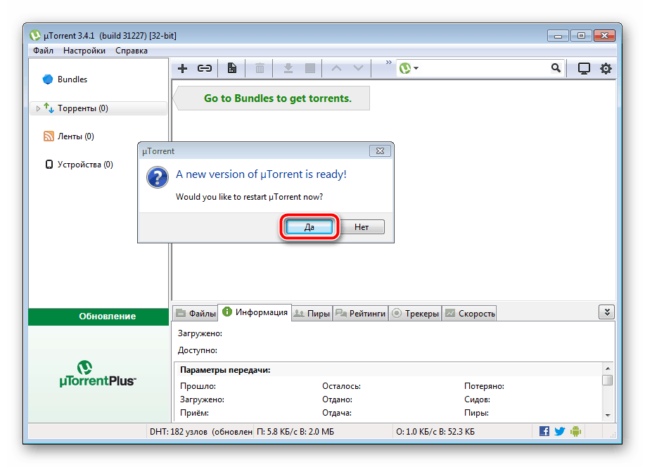Open the Справка menu
The width and height of the screenshot is (645, 467).
coord(132,51)
